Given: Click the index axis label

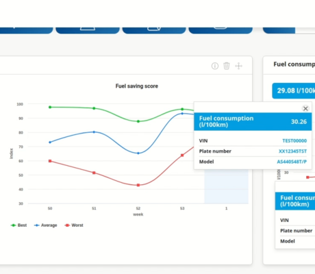Looking at the screenshot, I should (11, 153).
